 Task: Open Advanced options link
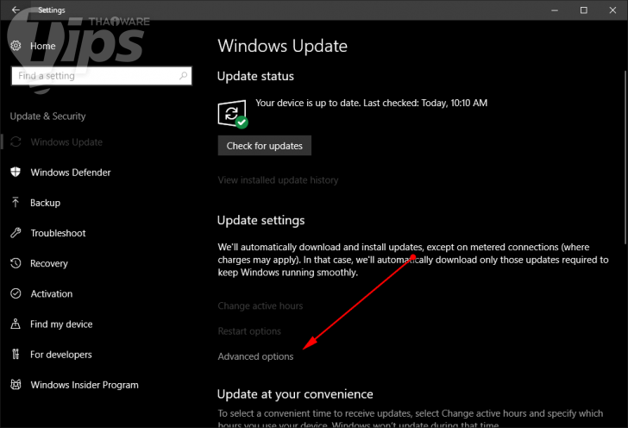tap(255, 356)
